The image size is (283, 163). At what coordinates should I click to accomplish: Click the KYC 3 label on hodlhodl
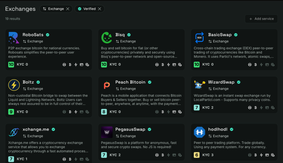[208, 155]
